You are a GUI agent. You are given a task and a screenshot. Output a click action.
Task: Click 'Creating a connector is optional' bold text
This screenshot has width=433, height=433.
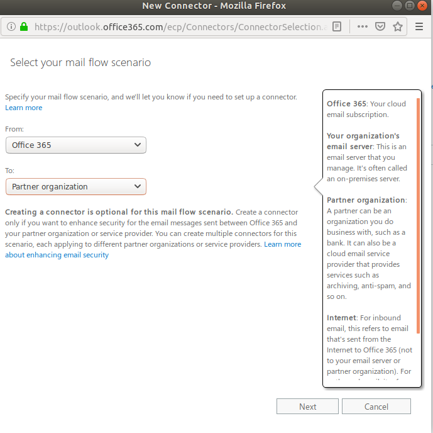click(119, 212)
